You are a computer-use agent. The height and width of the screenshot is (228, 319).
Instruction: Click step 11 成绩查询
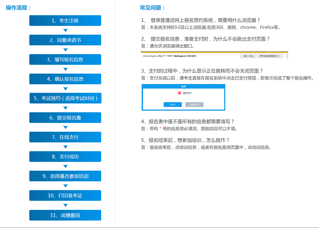65,215
